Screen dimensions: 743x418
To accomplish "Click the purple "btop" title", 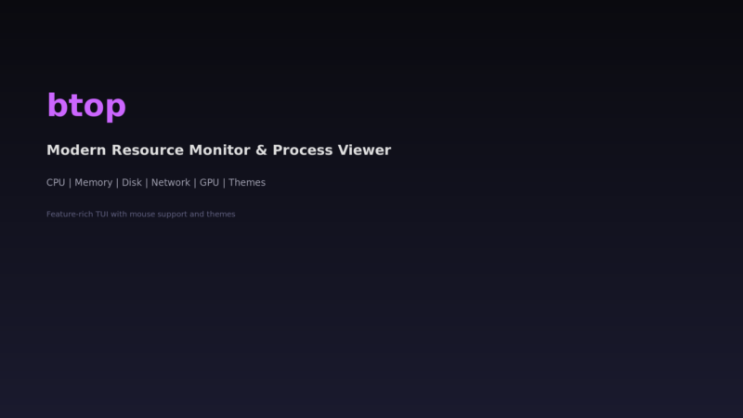I will tap(86, 106).
